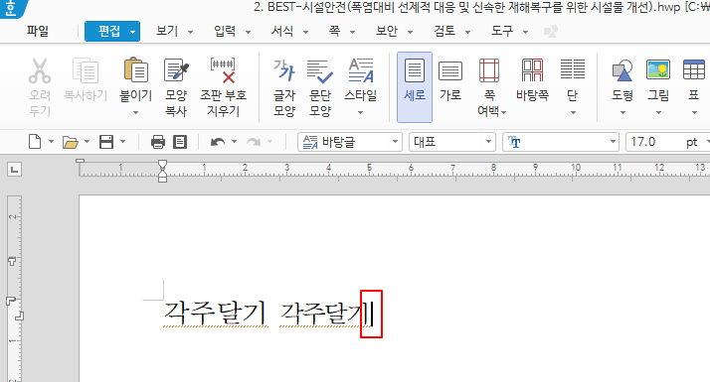Select the Format Copy (모양 복사) tool
710x382 pixels.
tap(176, 71)
